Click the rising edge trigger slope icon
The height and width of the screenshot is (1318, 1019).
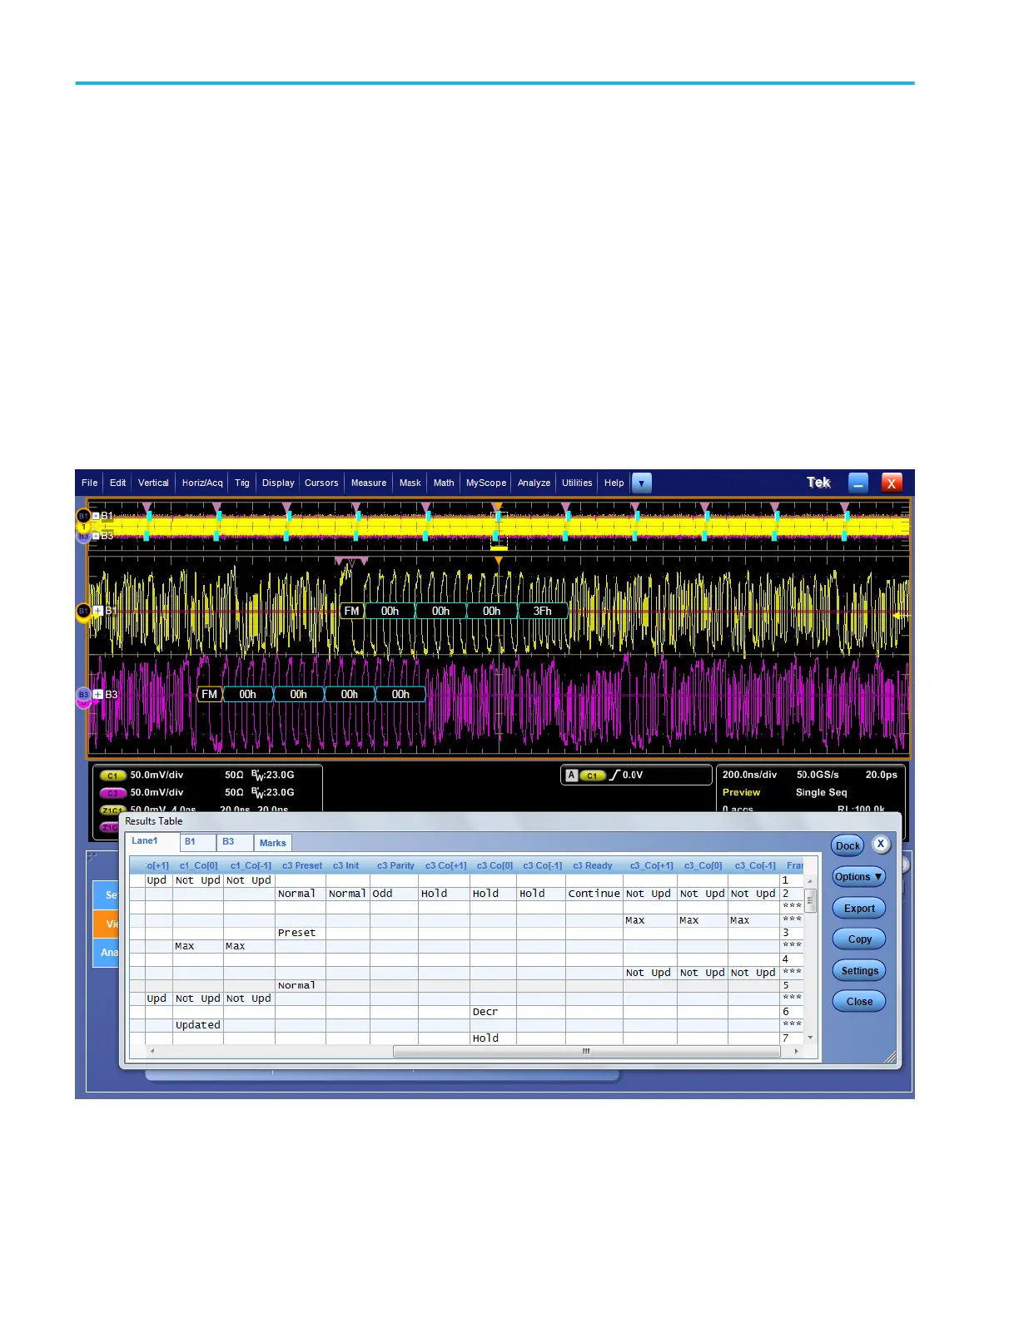615,775
